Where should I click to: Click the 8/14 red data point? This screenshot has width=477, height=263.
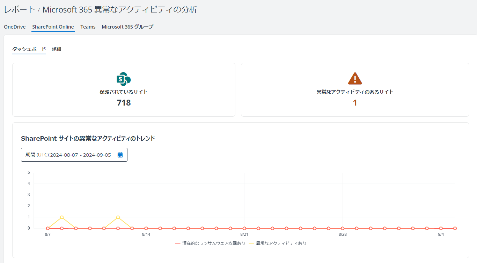point(146,229)
